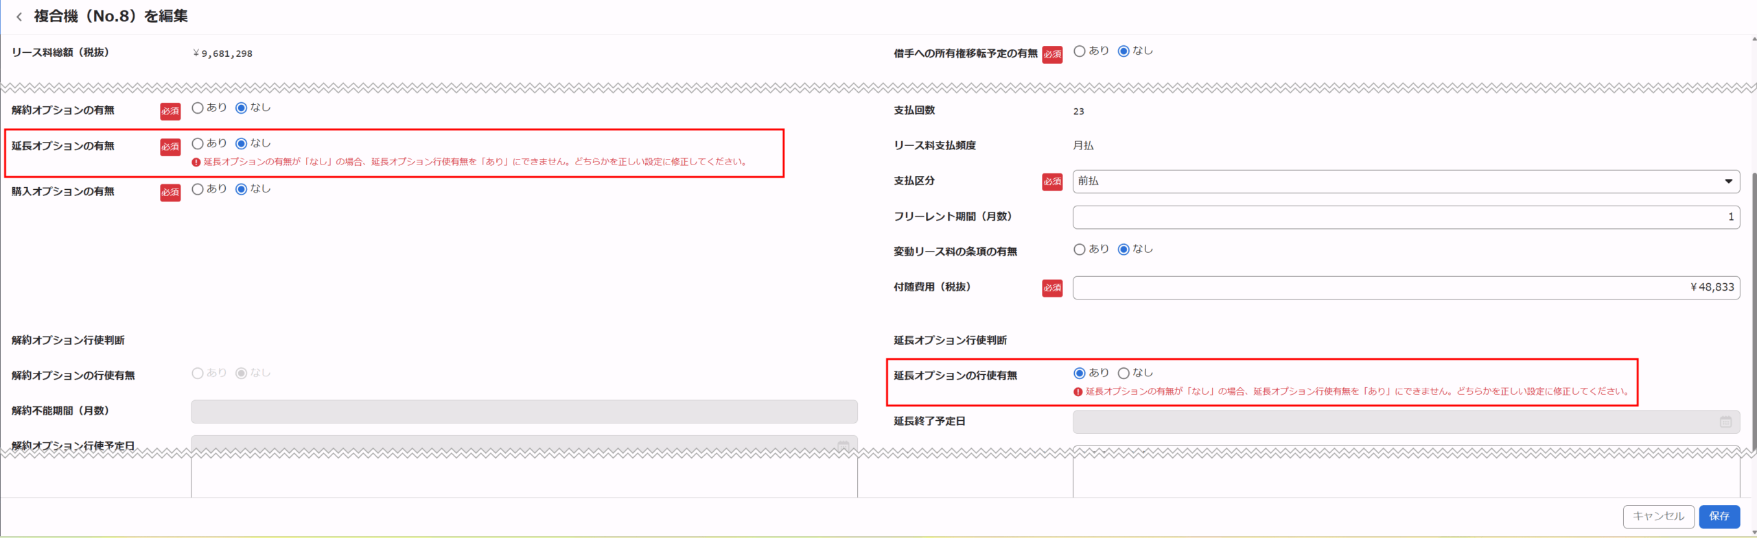The width and height of the screenshot is (1757, 538).
Task: Click calendar icon in 延長終了予定日 field
Action: coord(1725,422)
